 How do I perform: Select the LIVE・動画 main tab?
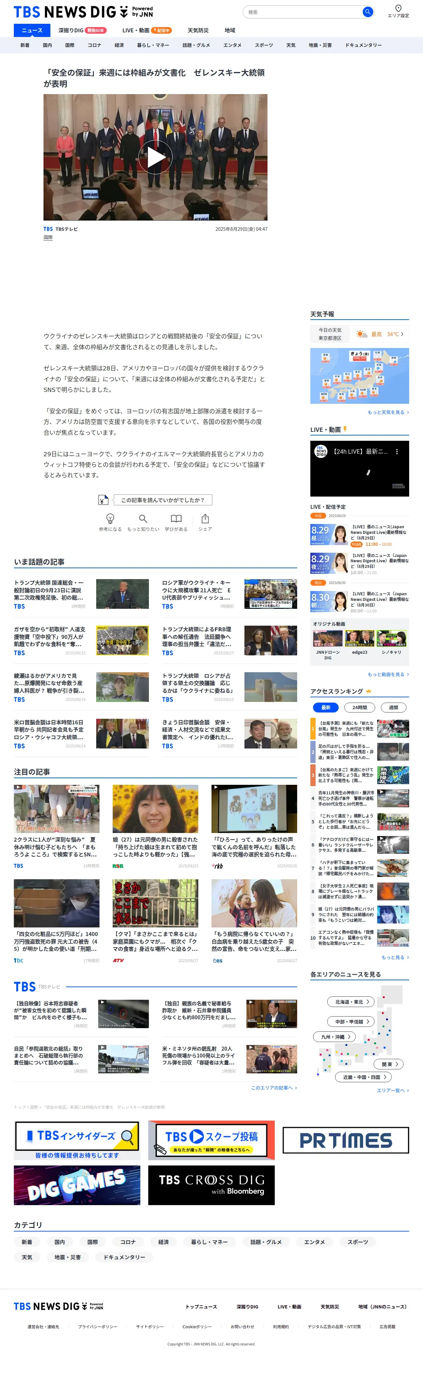146,30
